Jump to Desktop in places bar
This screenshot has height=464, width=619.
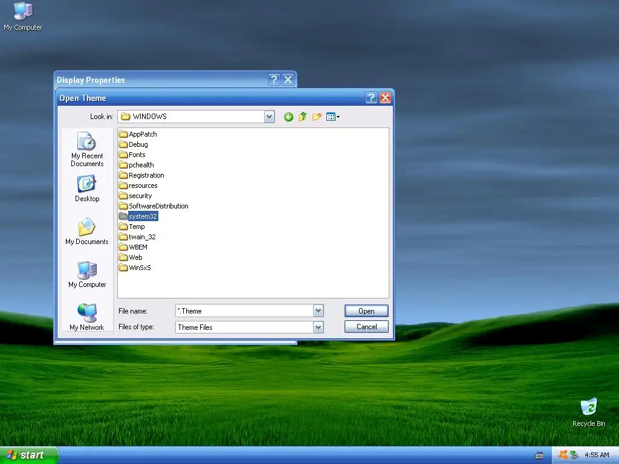point(87,188)
